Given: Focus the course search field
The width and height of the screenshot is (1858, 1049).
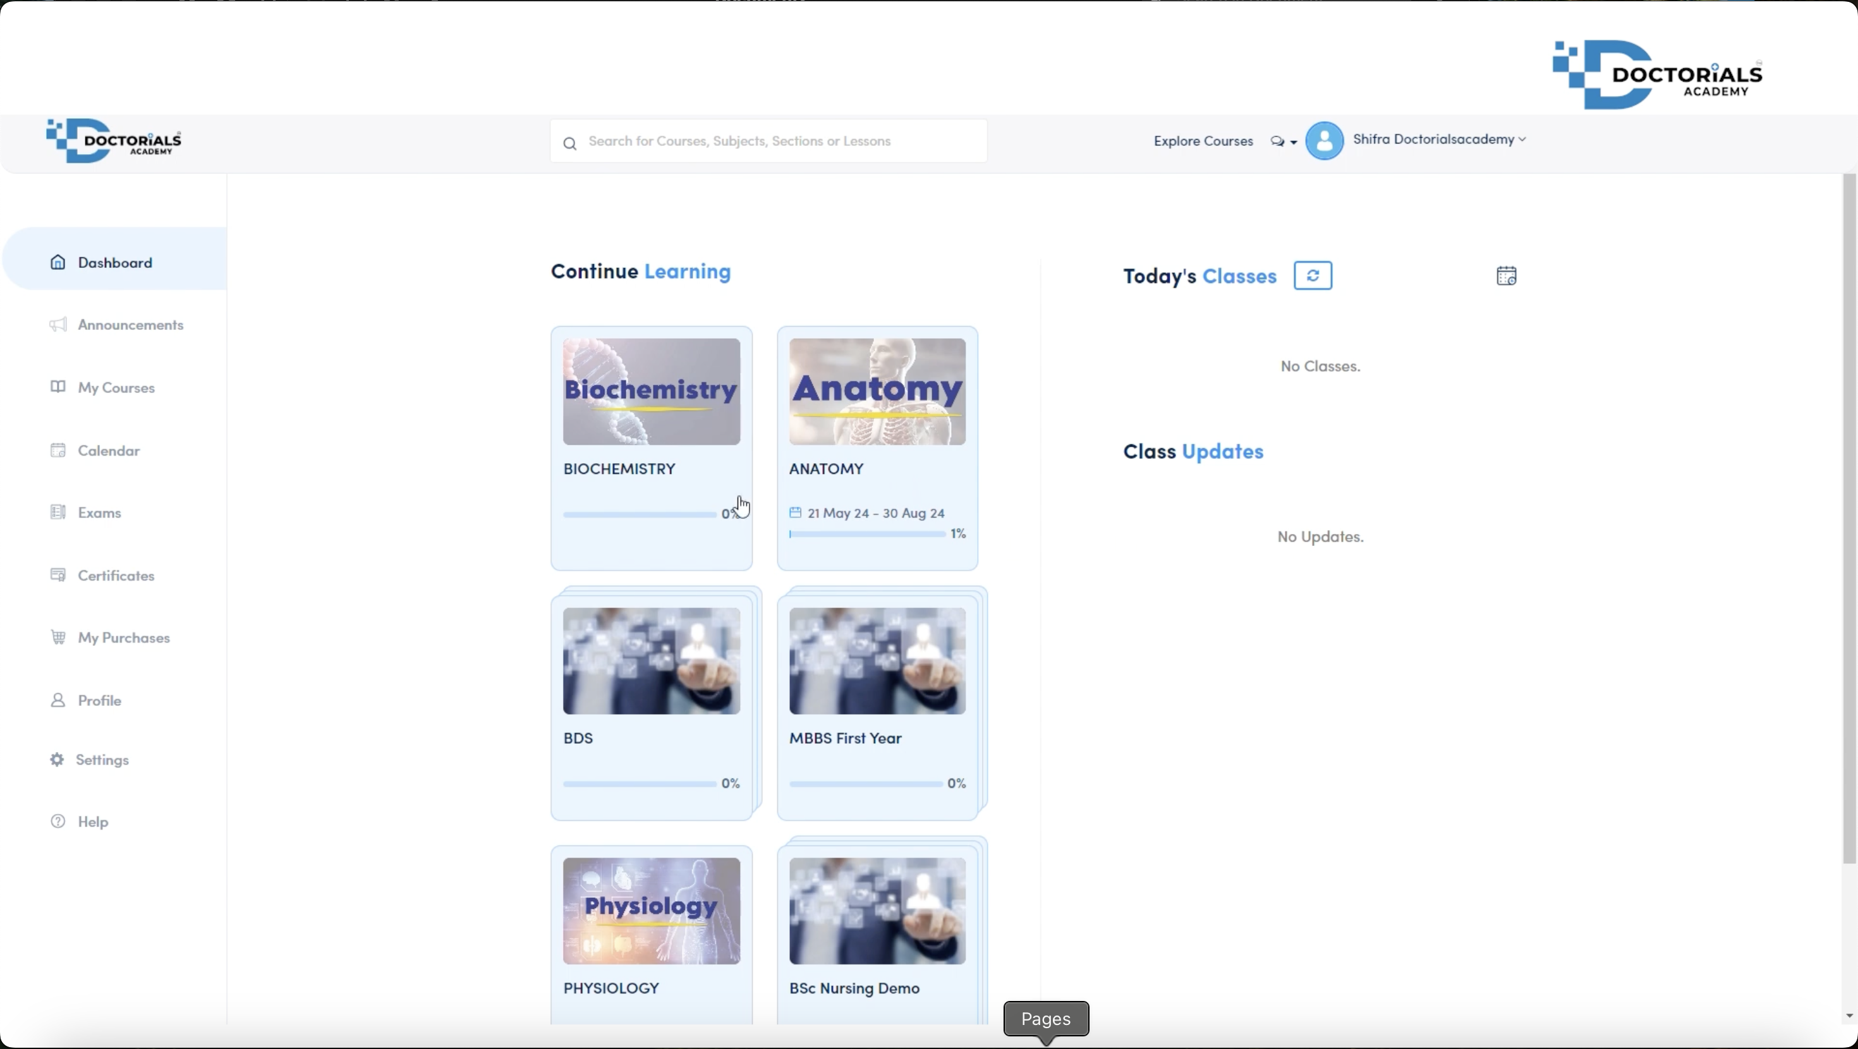Looking at the screenshot, I should [x=769, y=141].
